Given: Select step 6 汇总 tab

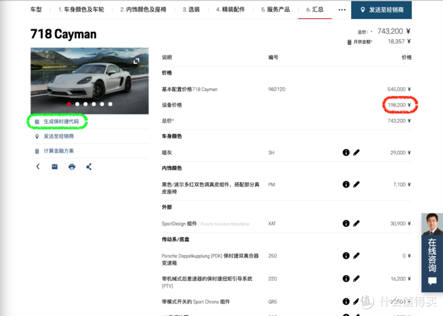Looking at the screenshot, I should click(x=315, y=10).
